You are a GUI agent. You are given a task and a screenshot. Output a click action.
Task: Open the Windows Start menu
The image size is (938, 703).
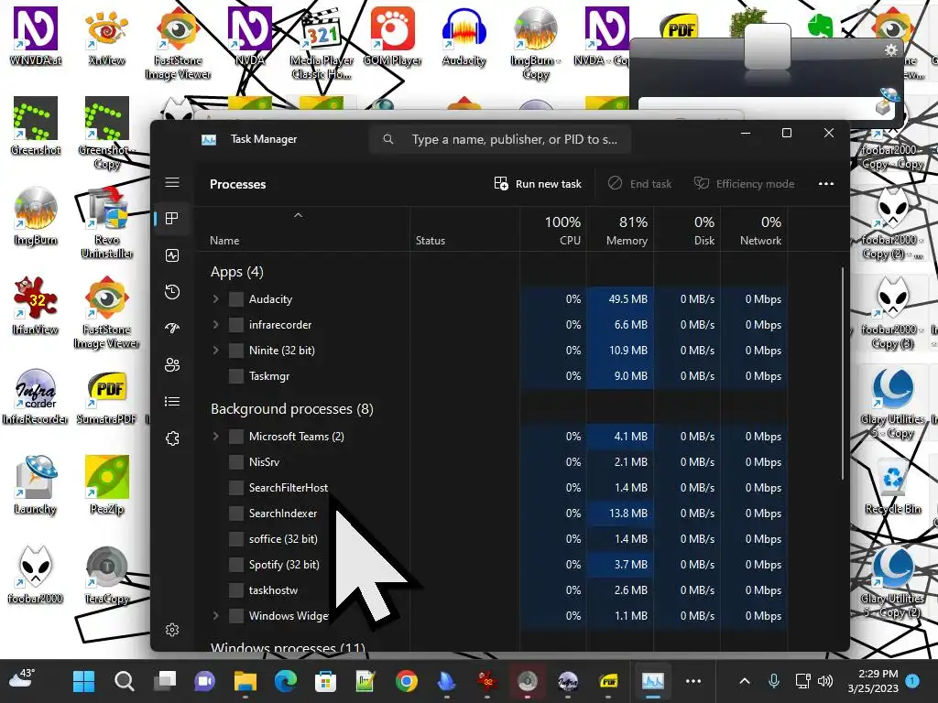(83, 681)
